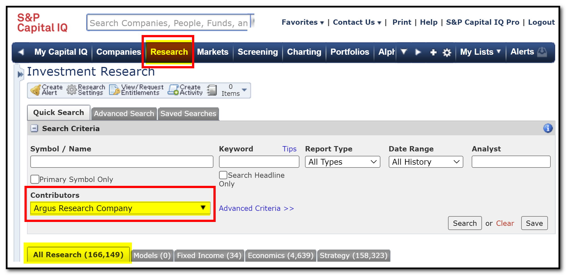Viewport: 566px width, 275px height.
Task: Open the Contributors dropdown
Action: point(120,208)
